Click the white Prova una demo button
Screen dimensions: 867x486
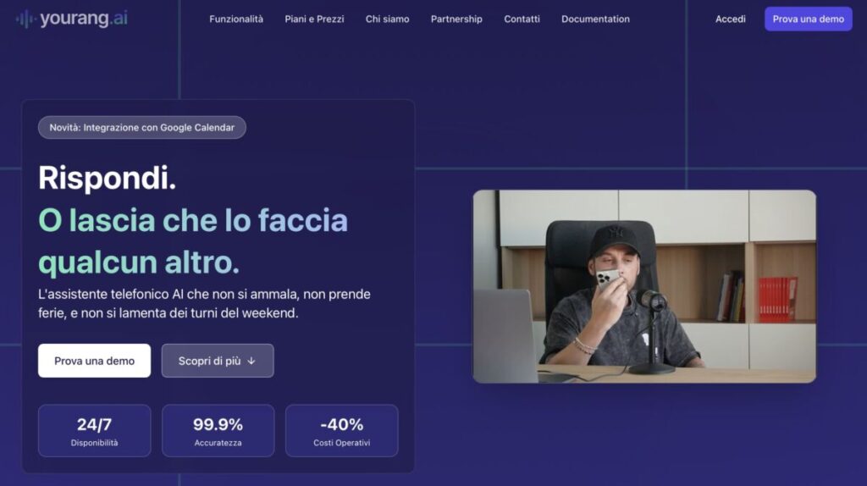(x=94, y=361)
